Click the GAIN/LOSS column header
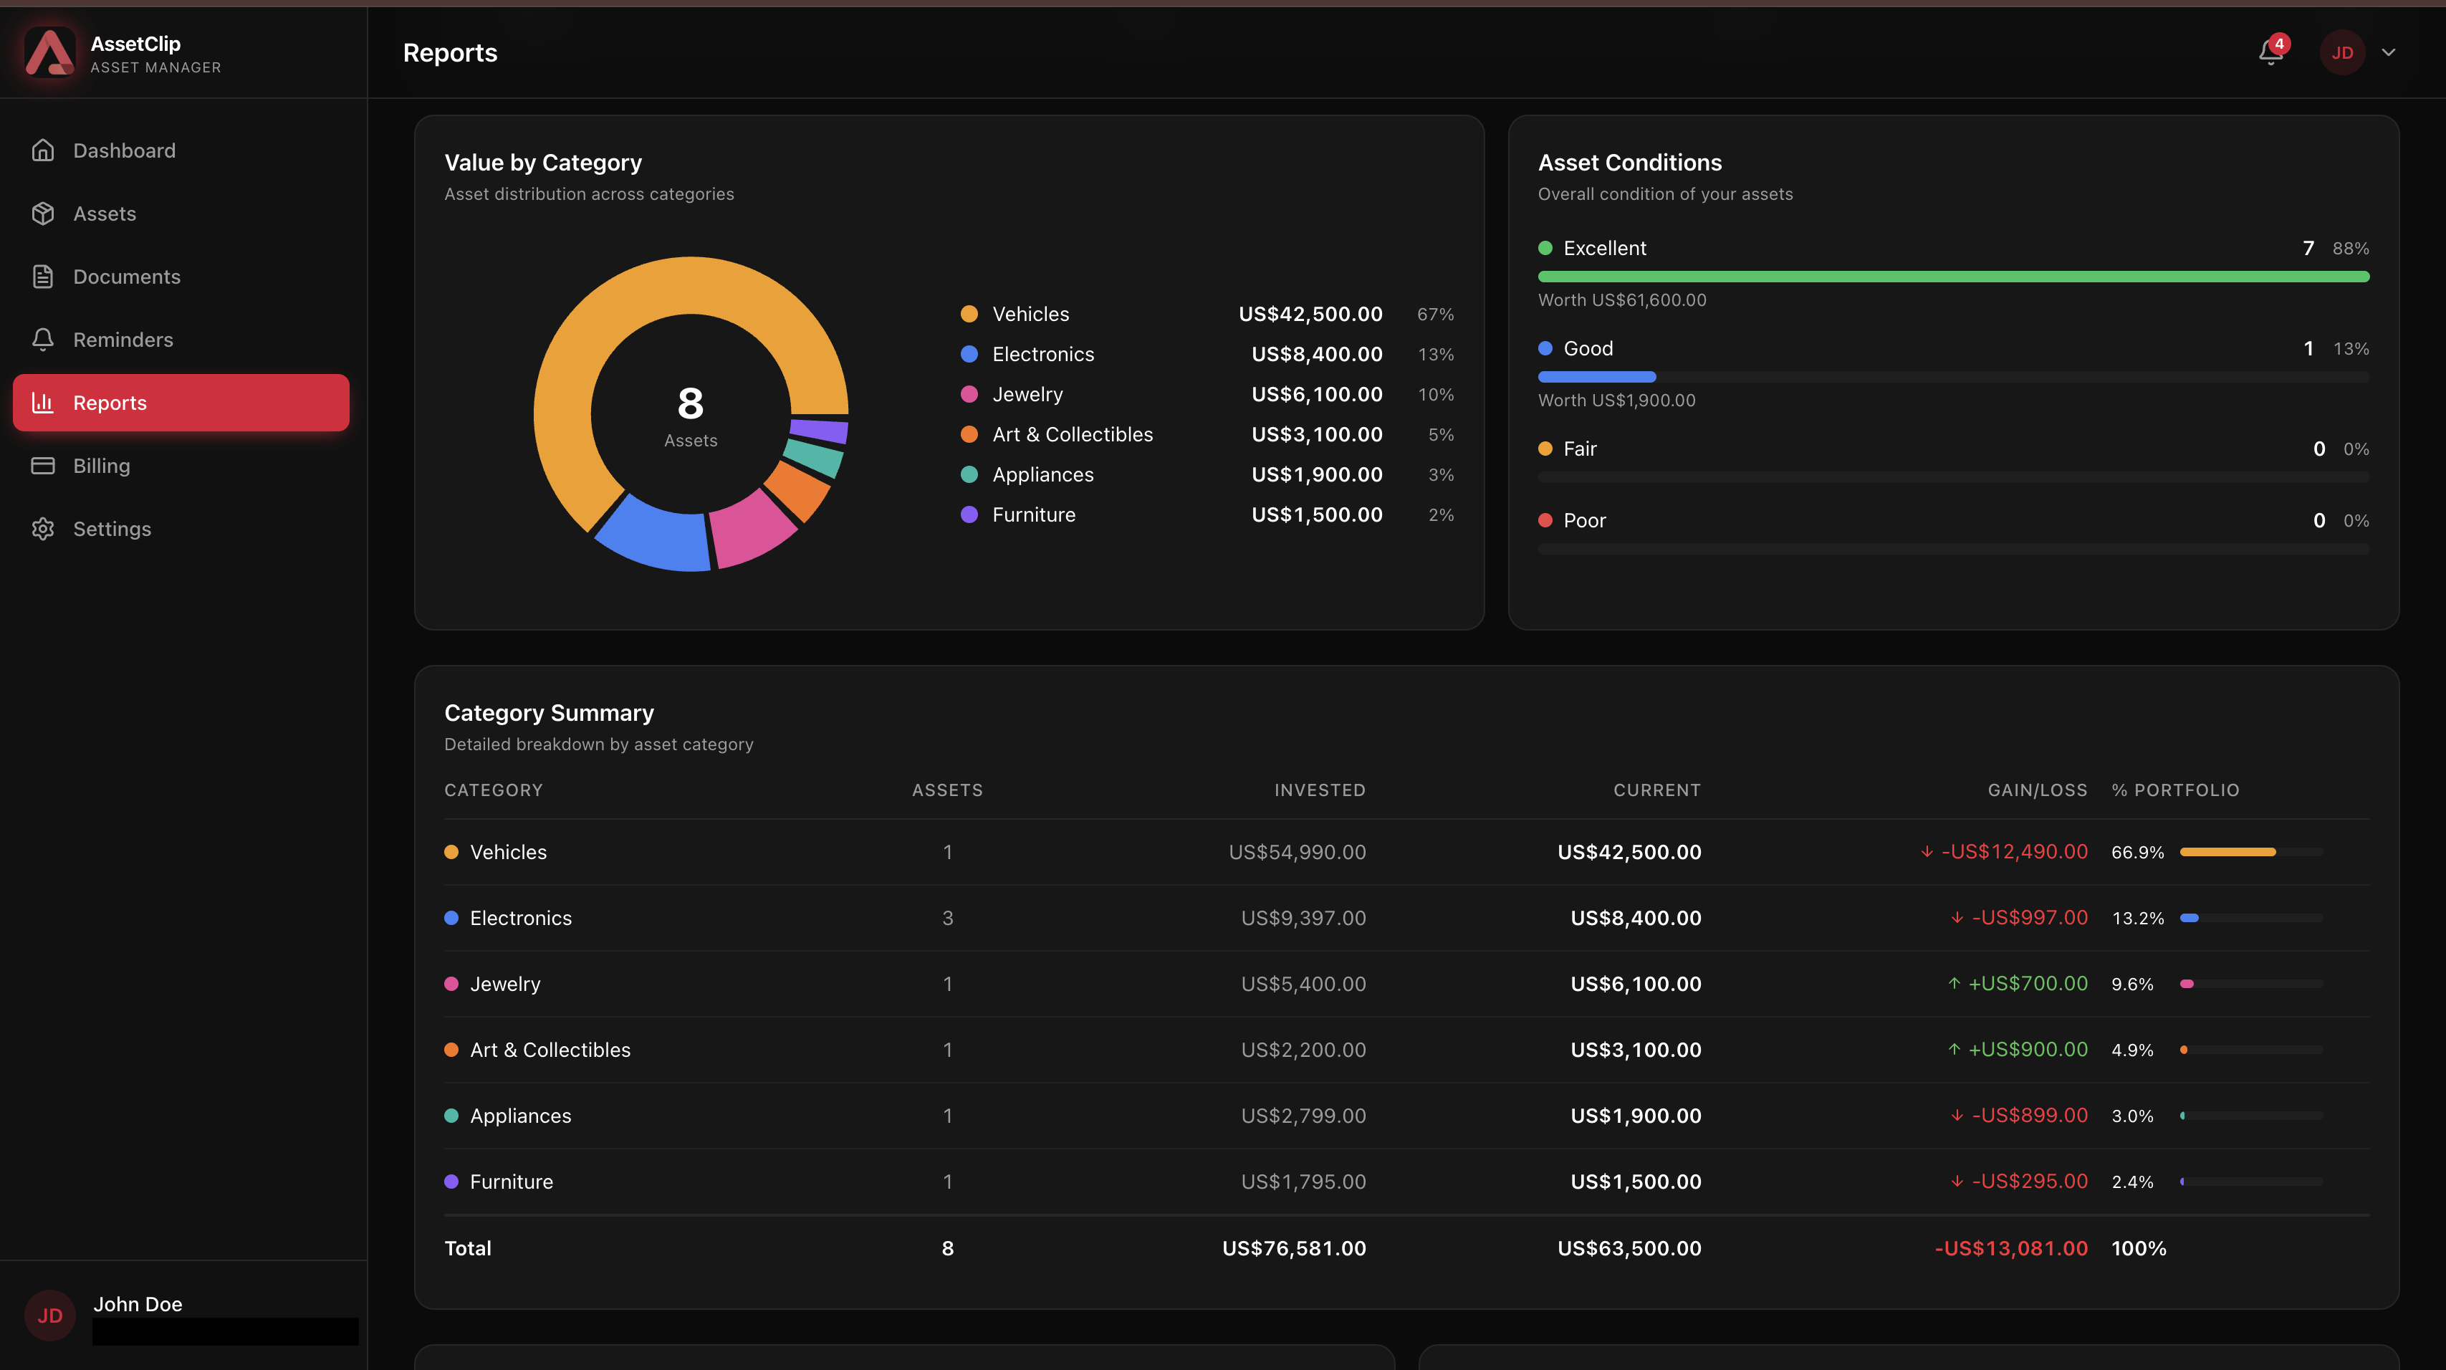The image size is (2446, 1370). click(x=2038, y=790)
